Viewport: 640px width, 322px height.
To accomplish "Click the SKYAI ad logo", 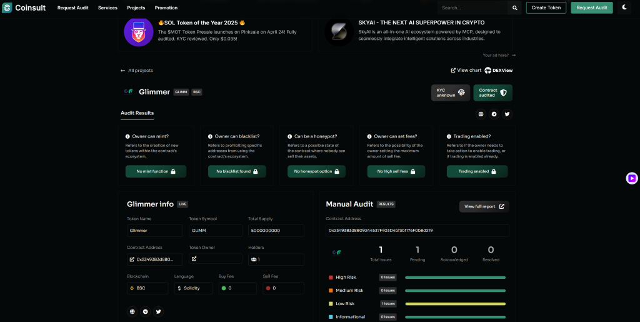I will (339, 32).
